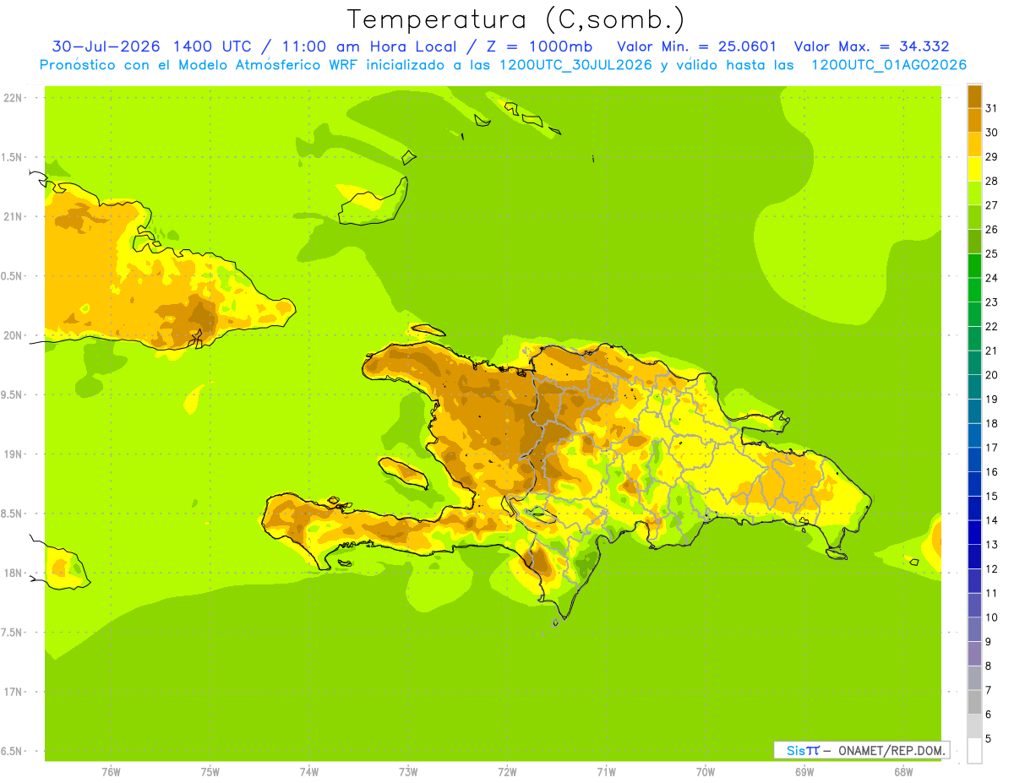Click the "17N" latitude axis label

(12, 692)
